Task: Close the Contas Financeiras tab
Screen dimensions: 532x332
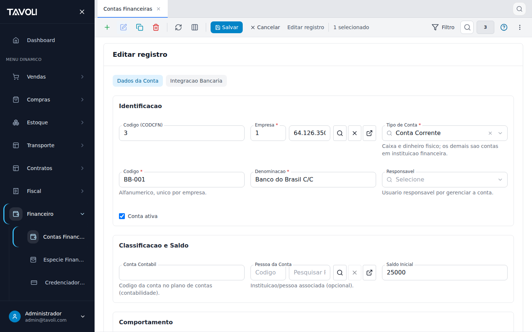Action: tap(158, 9)
